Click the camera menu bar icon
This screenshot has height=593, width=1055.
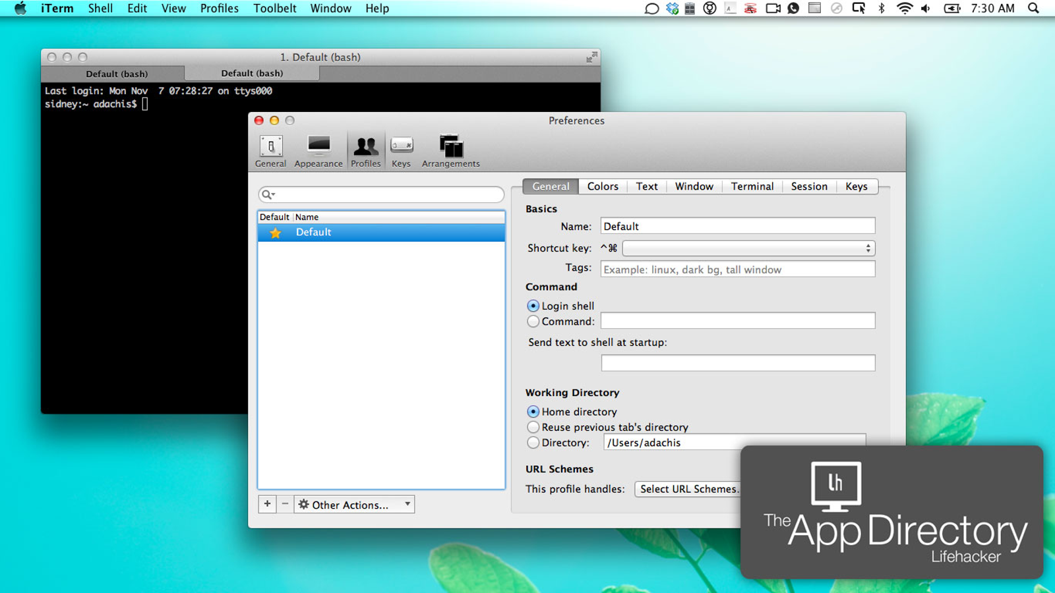[x=773, y=9]
